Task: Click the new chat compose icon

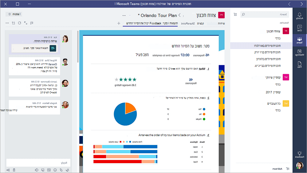Action: coord(235,14)
